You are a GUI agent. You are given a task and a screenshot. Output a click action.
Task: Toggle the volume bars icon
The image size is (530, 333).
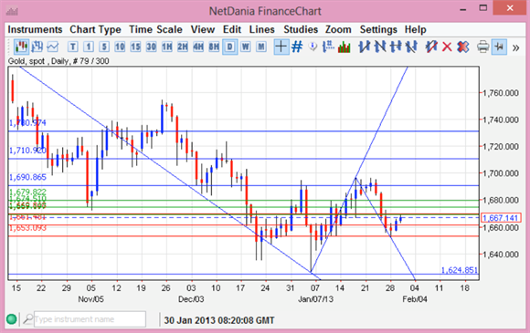[344, 47]
